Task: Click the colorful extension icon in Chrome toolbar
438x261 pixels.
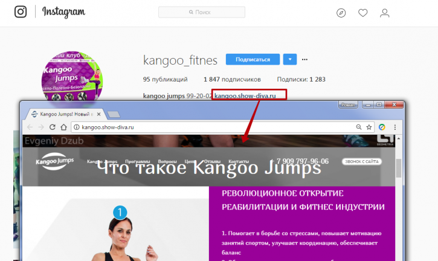Action: pyautogui.click(x=382, y=127)
